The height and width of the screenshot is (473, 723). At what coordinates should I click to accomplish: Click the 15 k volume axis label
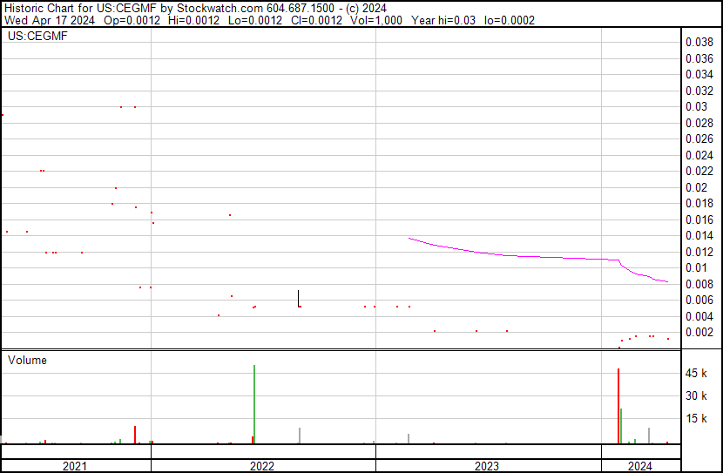(x=698, y=419)
